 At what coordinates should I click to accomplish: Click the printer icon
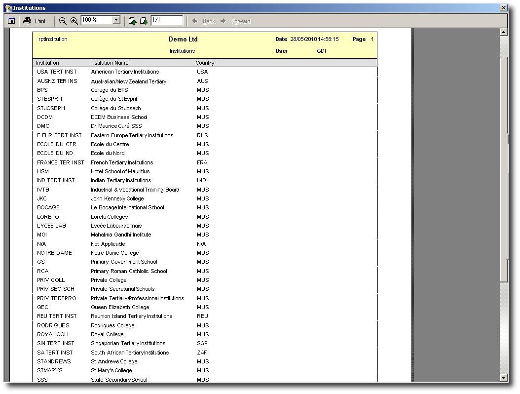click(27, 21)
